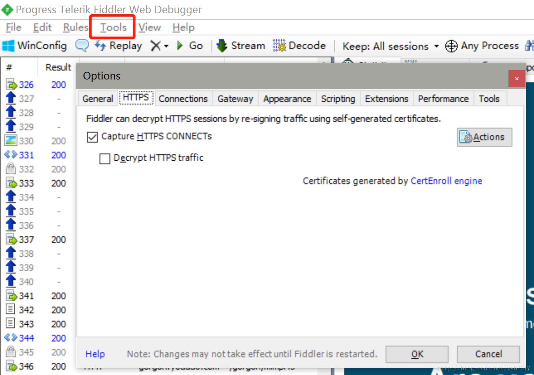This screenshot has height=375, width=534.
Task: Select session 341 icon
Action: [x=11, y=295]
